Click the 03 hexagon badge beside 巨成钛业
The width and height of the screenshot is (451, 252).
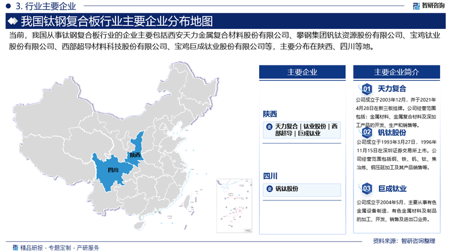point(367,188)
